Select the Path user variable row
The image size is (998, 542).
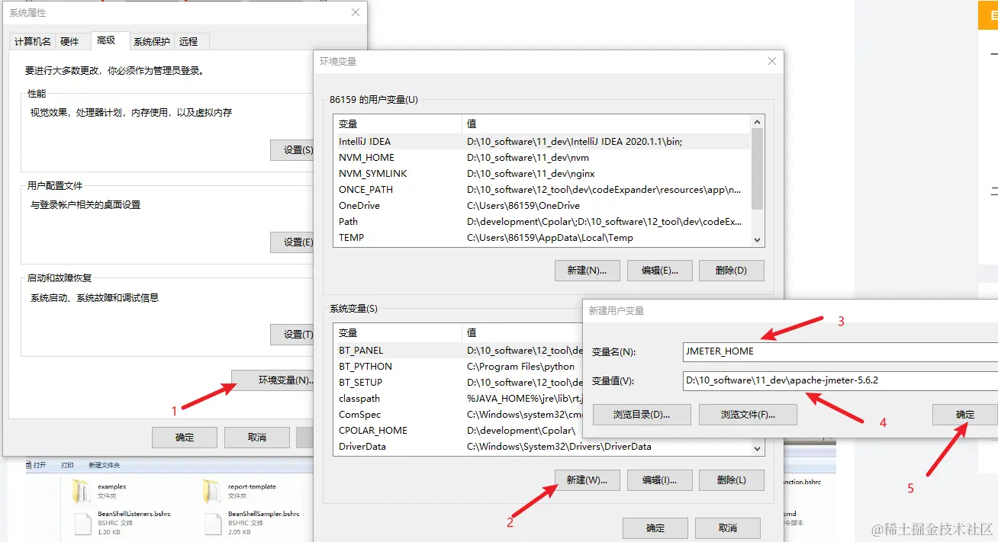[542, 222]
